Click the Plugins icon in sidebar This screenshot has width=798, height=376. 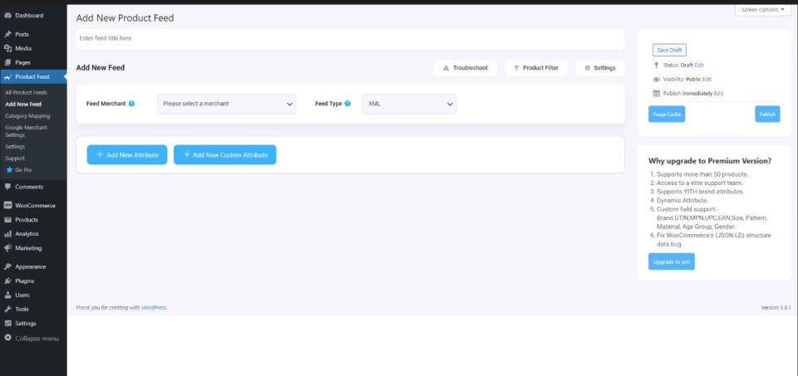pos(7,281)
